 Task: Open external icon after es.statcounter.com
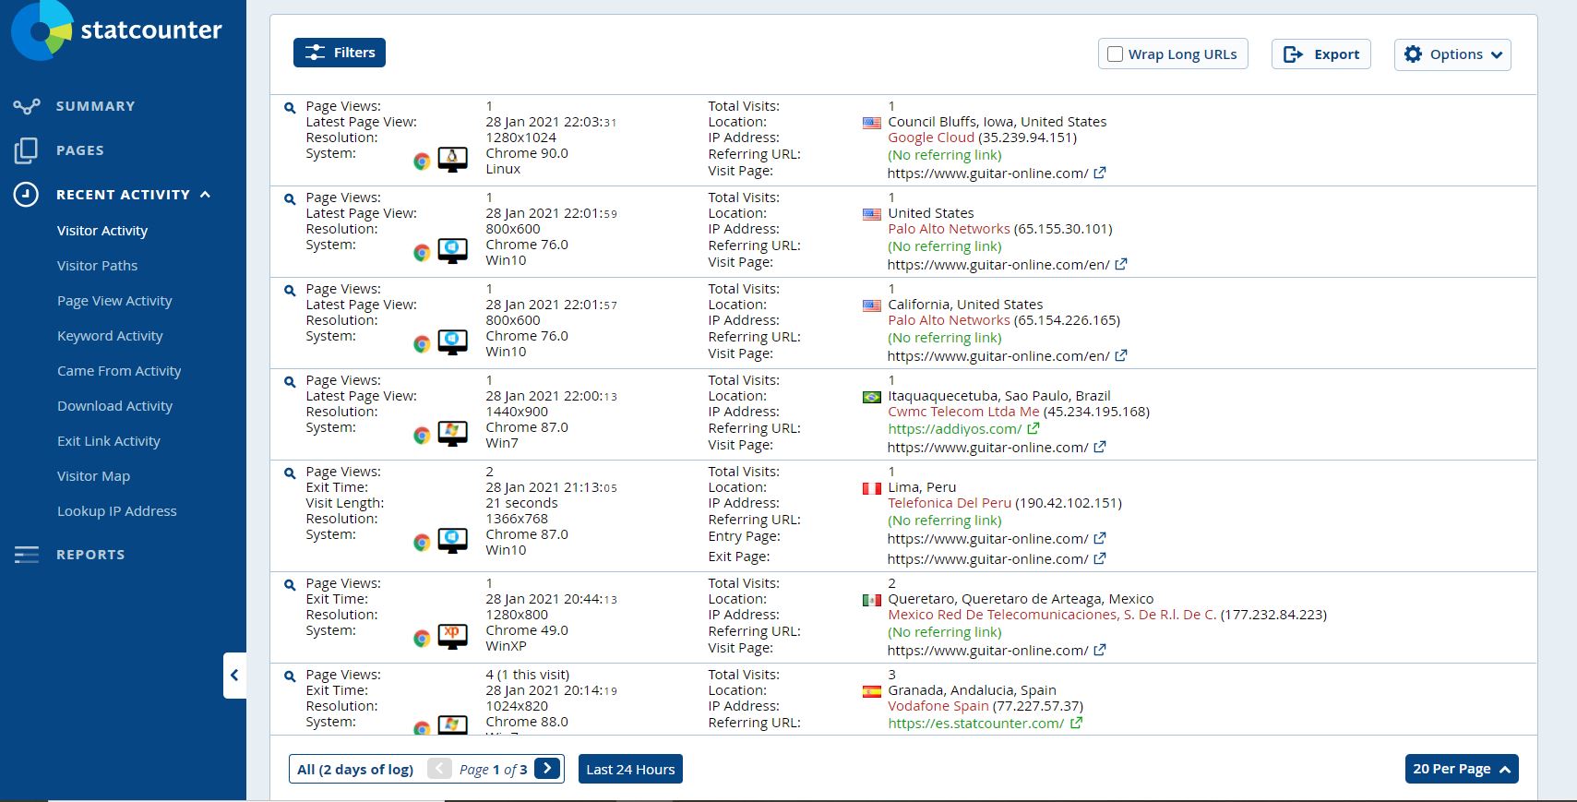1076,723
